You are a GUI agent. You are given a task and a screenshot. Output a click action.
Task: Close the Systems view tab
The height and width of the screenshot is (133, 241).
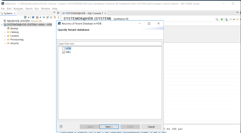15,13
